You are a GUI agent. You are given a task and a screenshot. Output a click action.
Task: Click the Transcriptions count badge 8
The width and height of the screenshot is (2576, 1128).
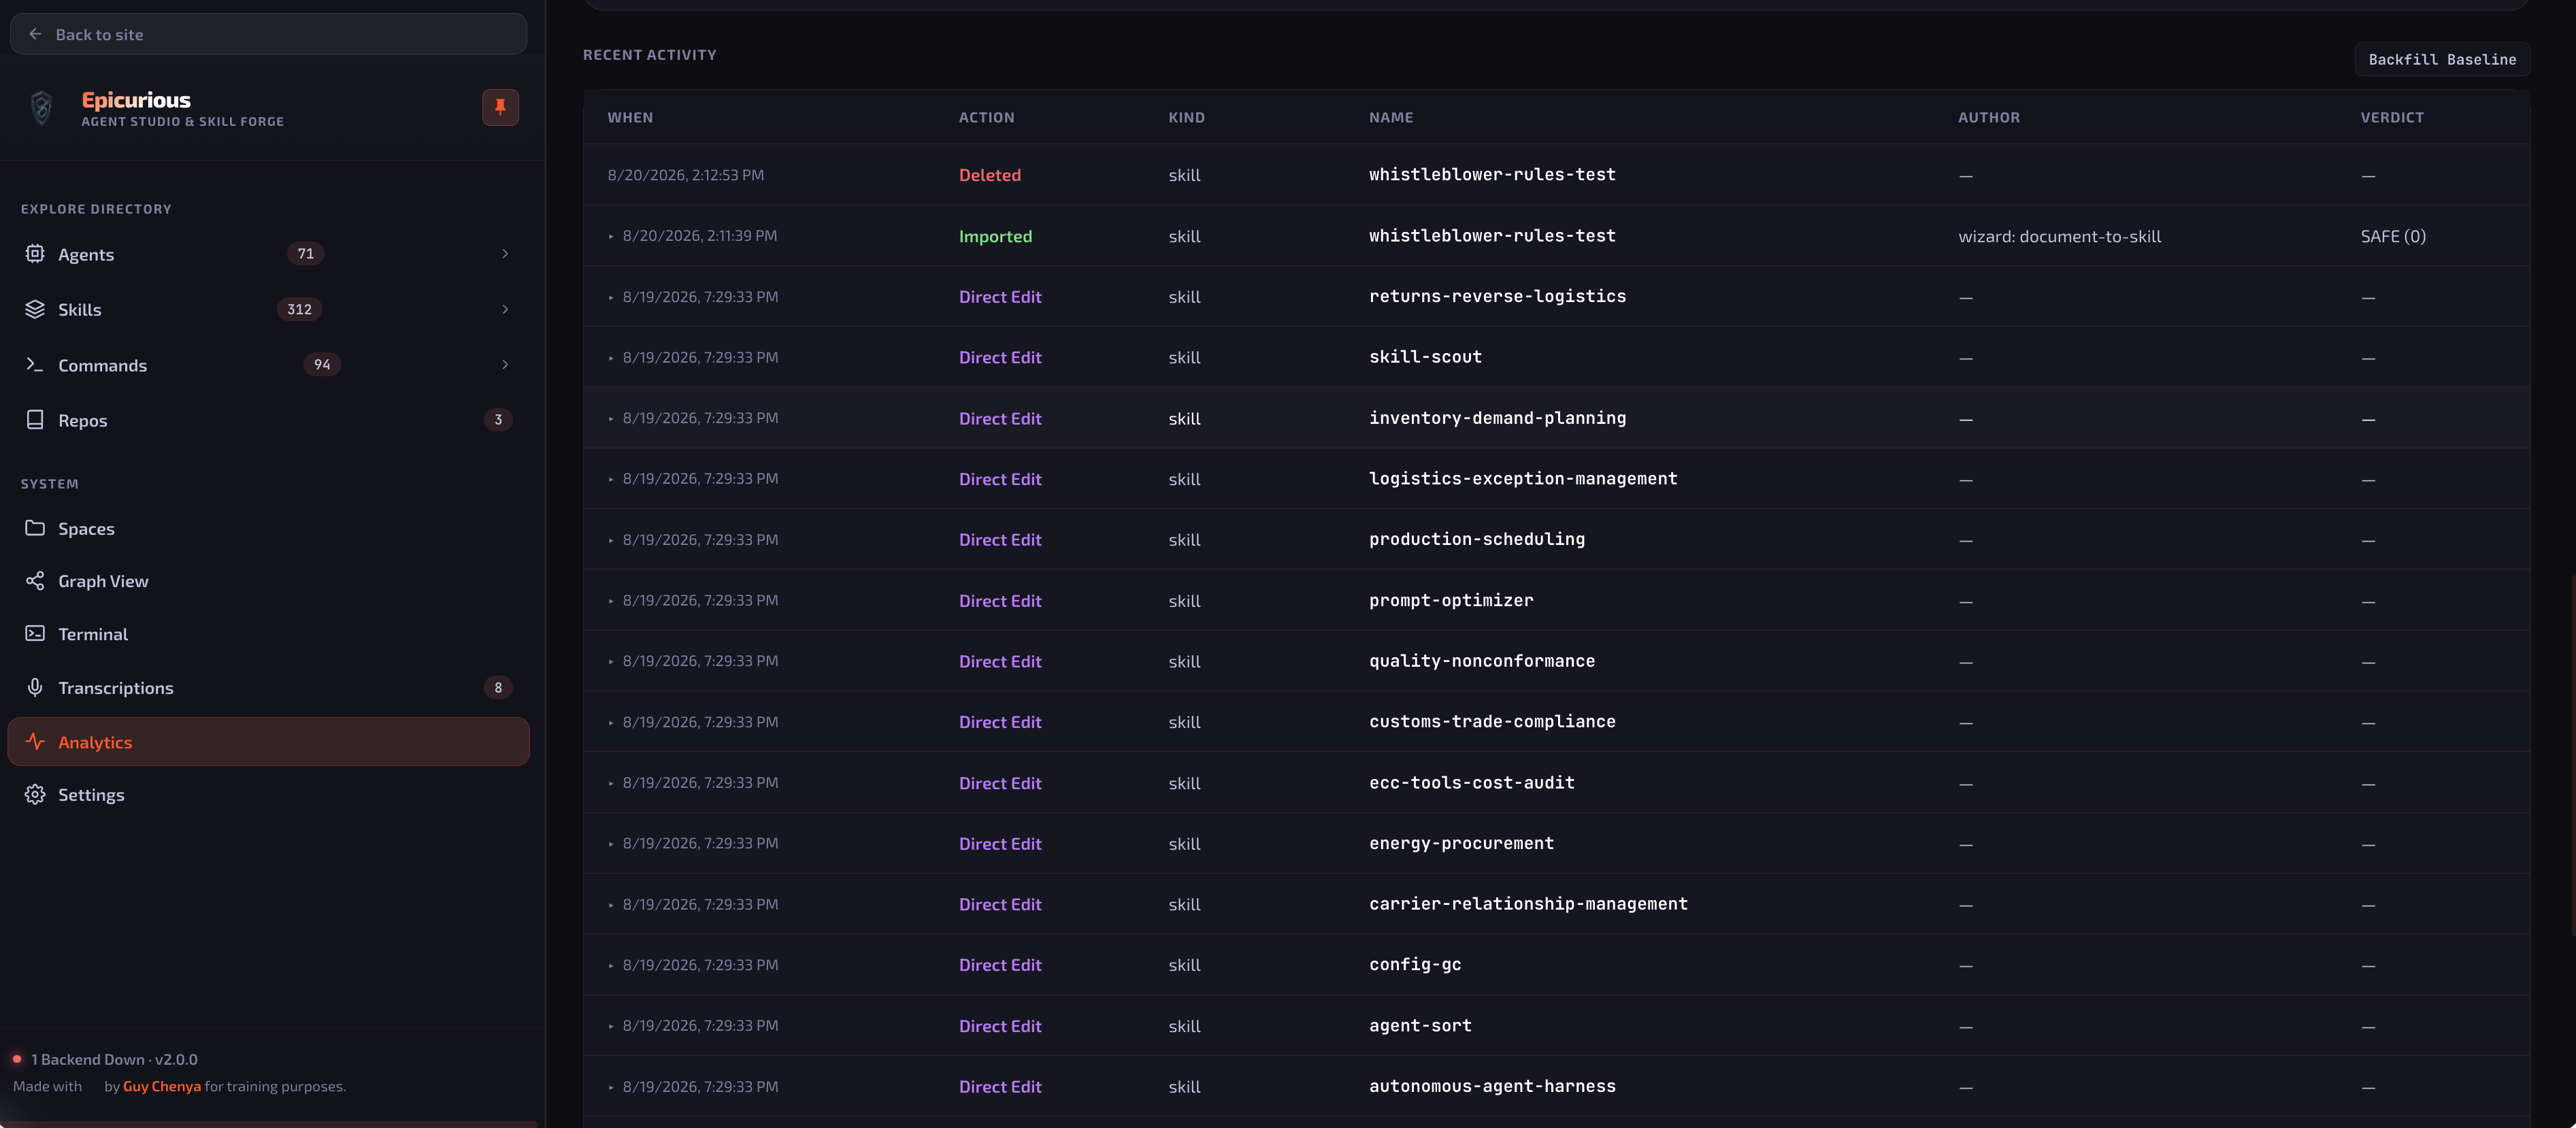pyautogui.click(x=498, y=687)
